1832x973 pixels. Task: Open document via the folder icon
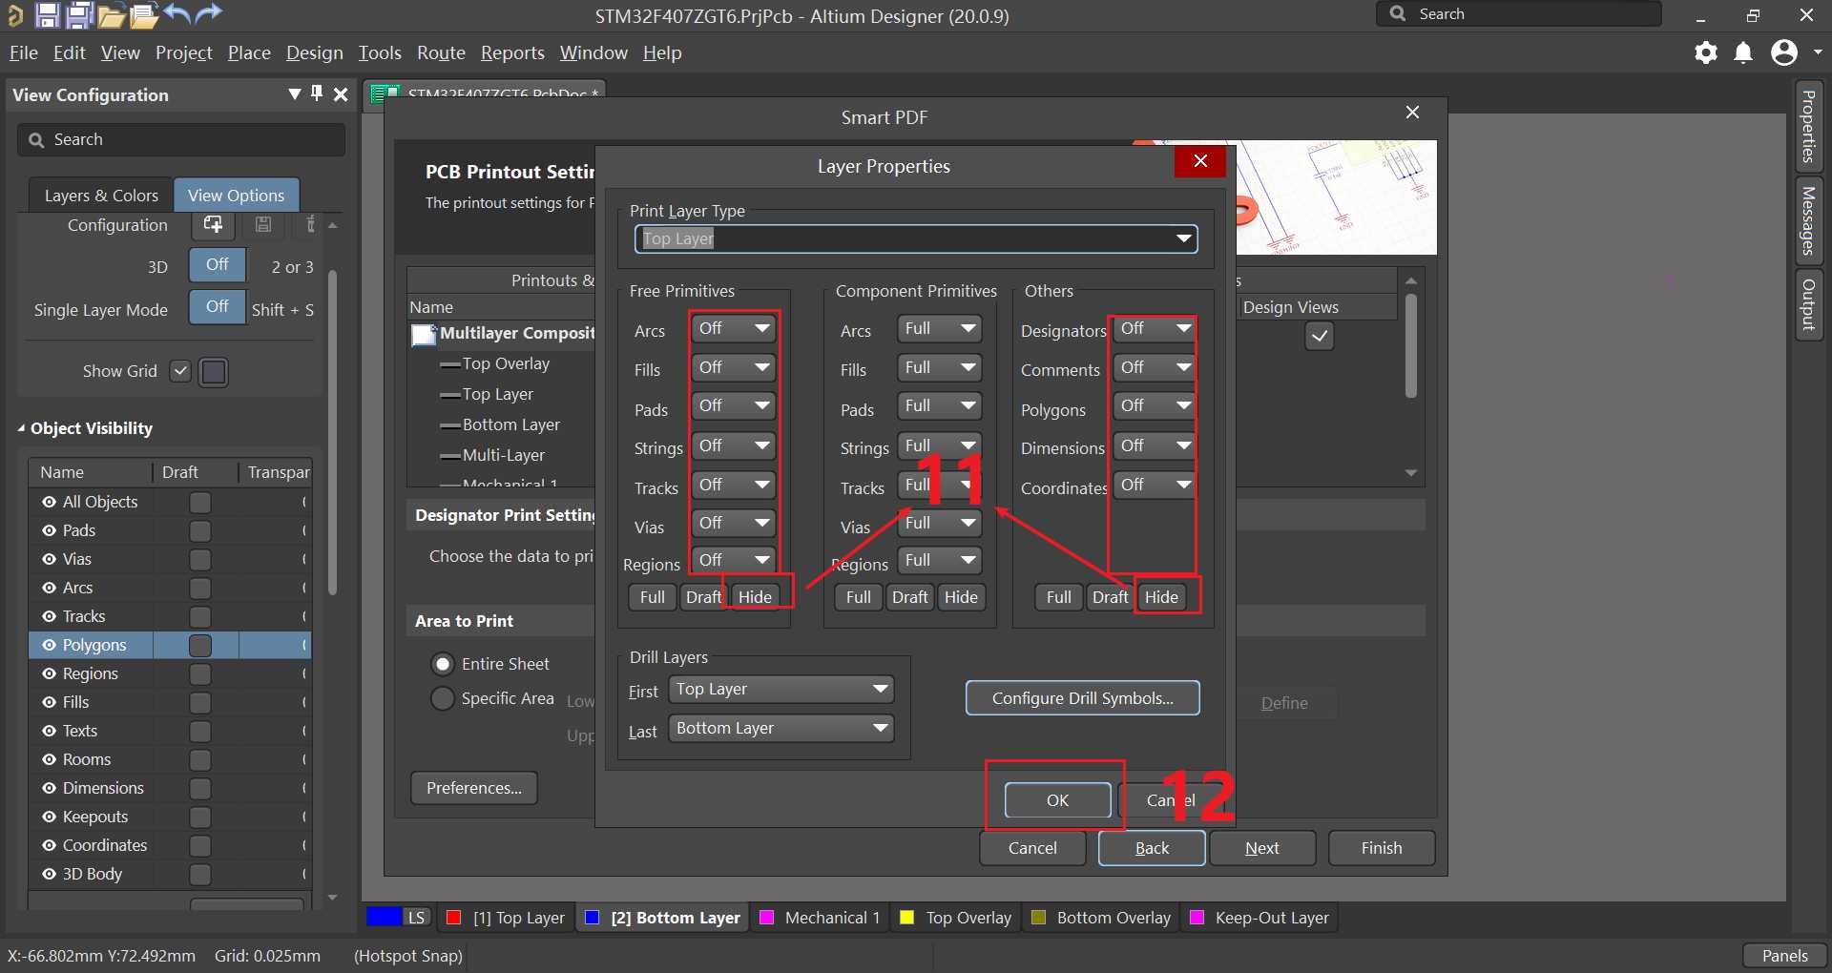click(x=112, y=15)
